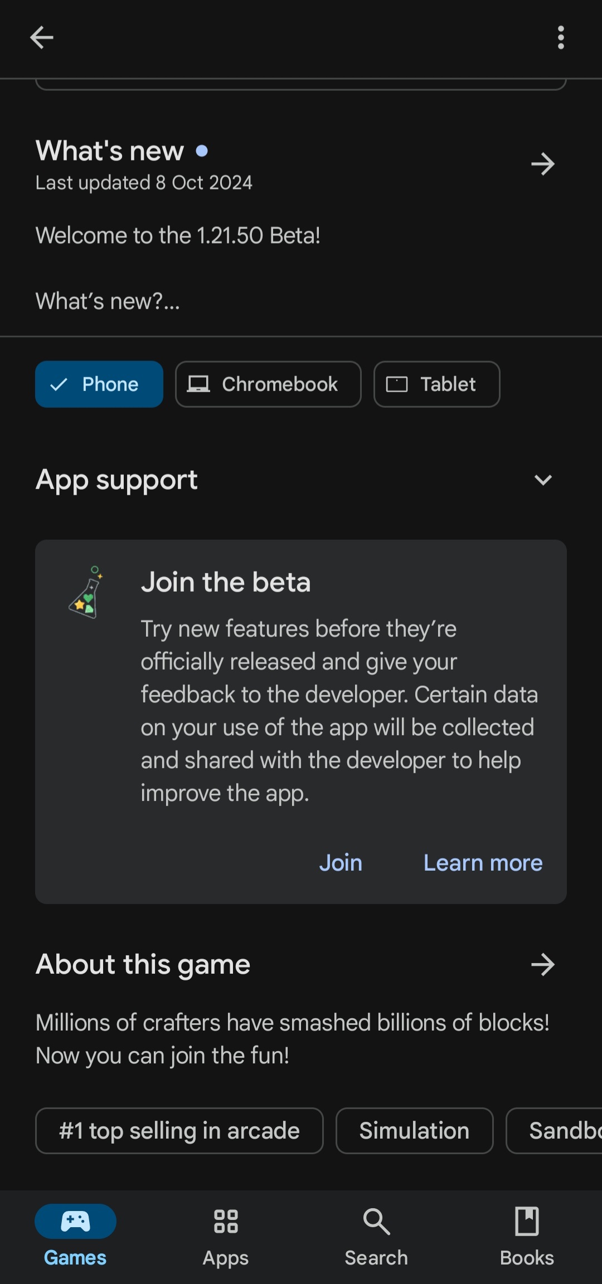Click the Learn more link
The width and height of the screenshot is (602, 1284).
tap(483, 863)
